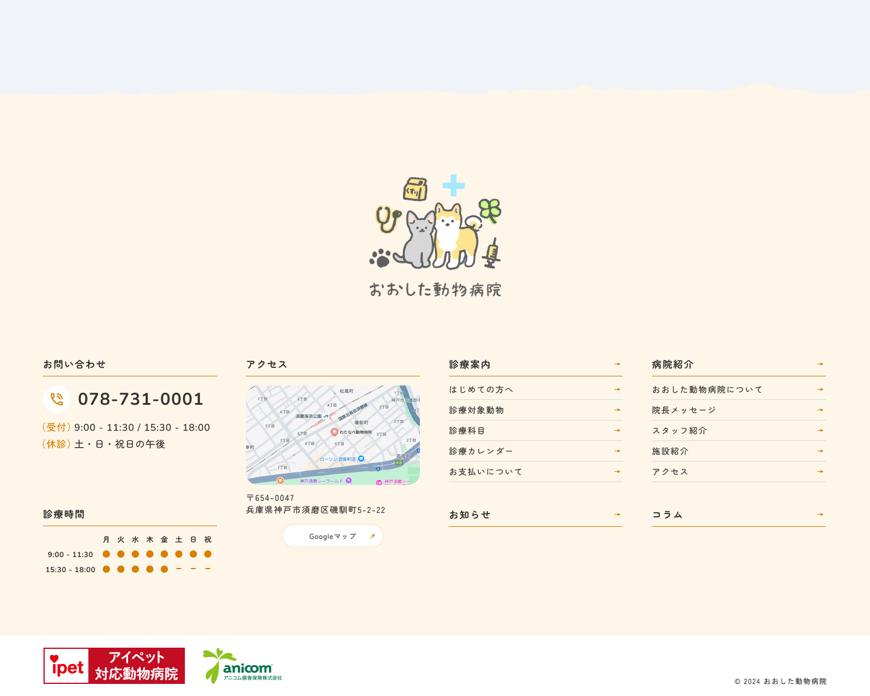This screenshot has height=696, width=870.
Task: Click the arrow beside コラム
Action: click(x=820, y=515)
